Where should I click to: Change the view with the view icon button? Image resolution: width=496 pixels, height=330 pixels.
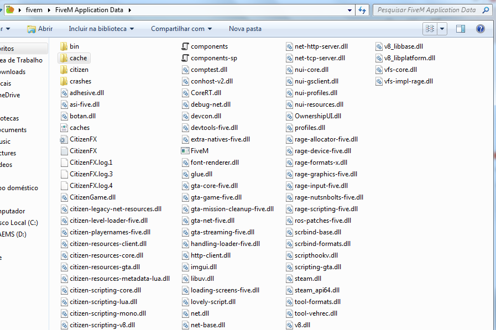430,29
